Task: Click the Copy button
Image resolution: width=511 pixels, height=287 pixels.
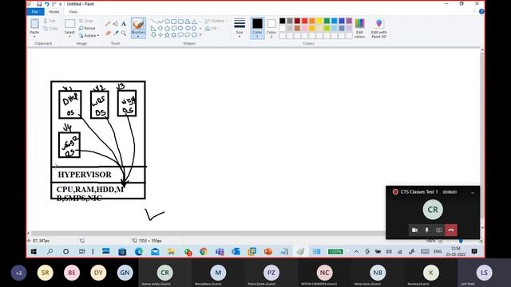Action: (50, 29)
